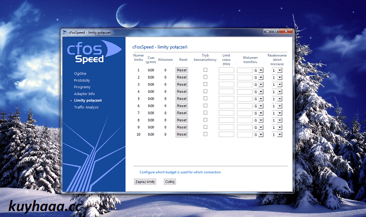
Task: Focus Limit czasu field in row 4
Action: [x=226, y=92]
